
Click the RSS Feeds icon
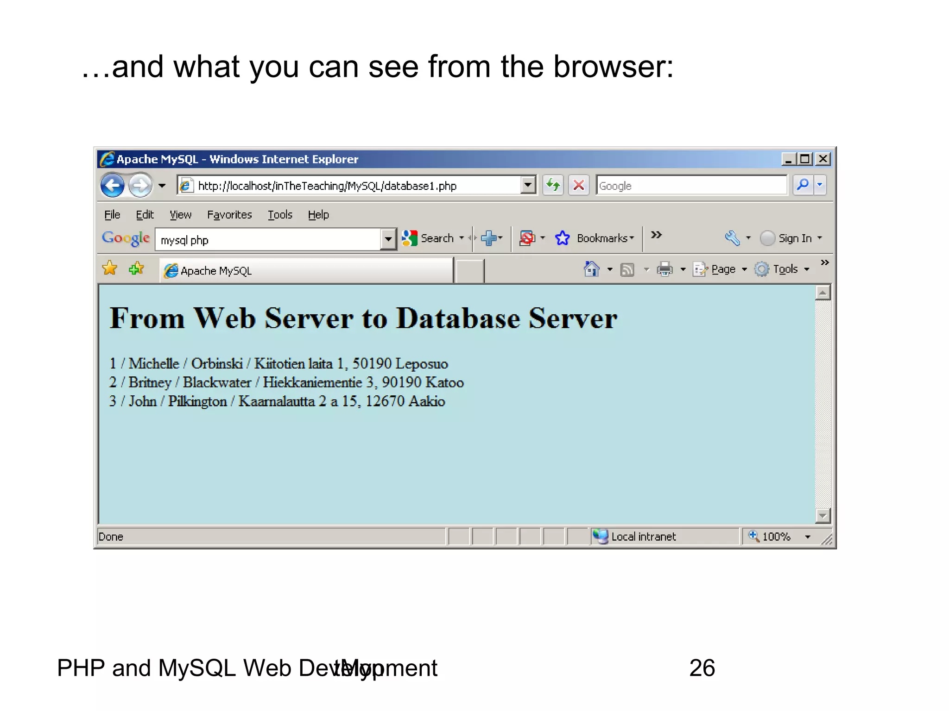click(627, 269)
